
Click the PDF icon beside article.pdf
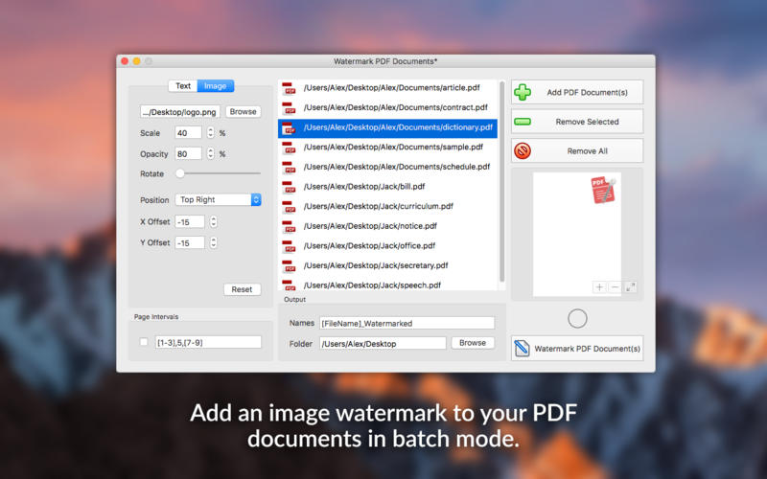288,88
